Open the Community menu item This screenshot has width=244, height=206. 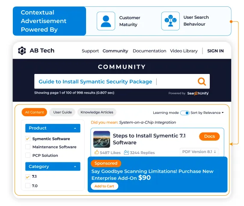pos(115,51)
